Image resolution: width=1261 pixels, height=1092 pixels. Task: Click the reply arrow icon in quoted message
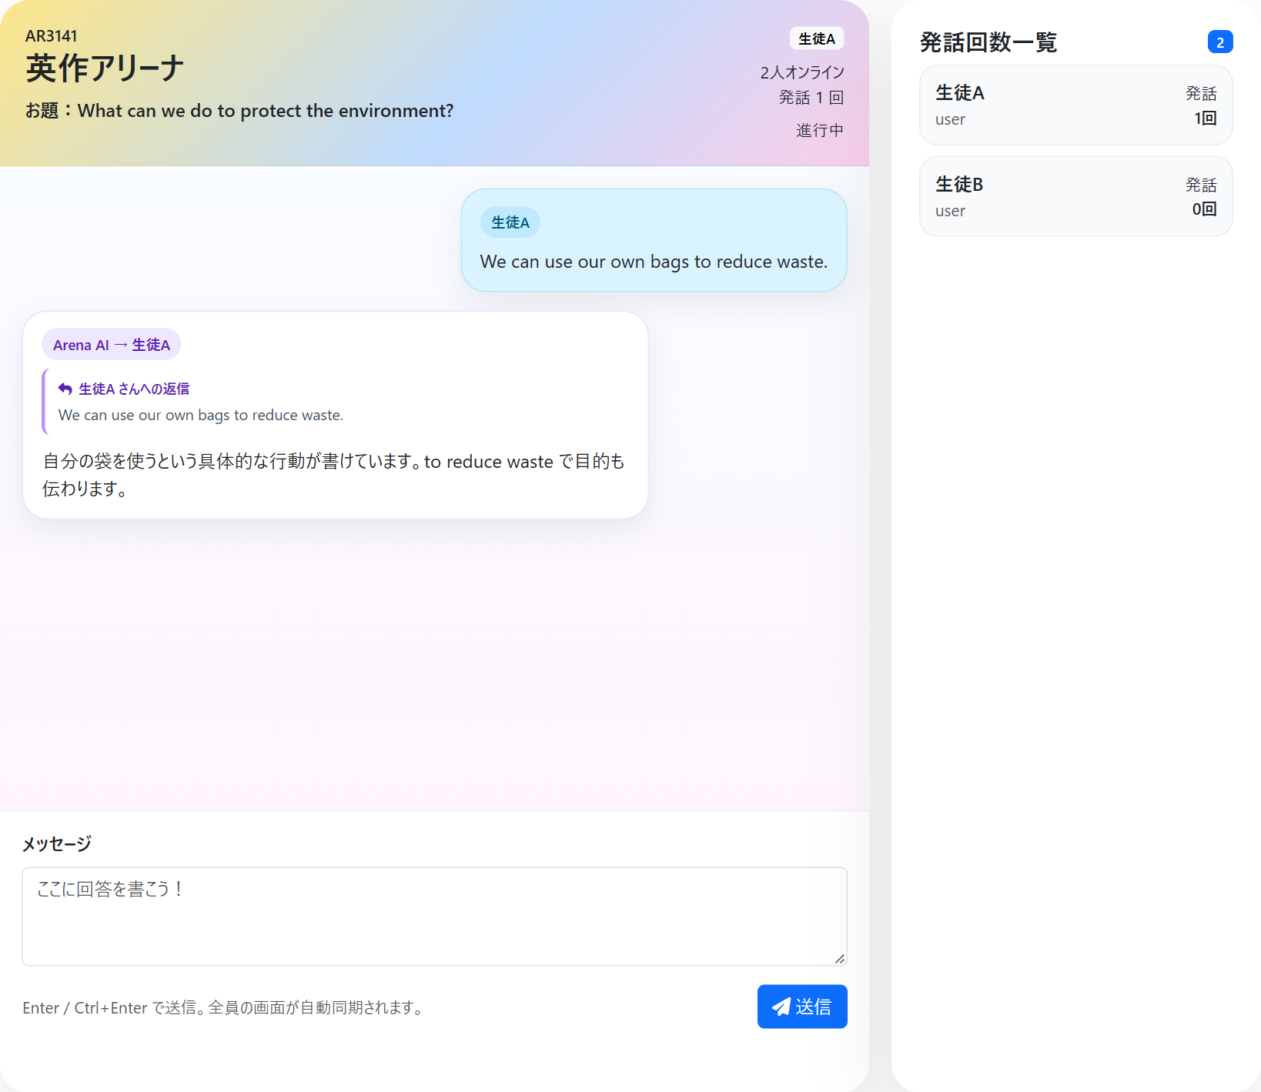[x=65, y=389]
